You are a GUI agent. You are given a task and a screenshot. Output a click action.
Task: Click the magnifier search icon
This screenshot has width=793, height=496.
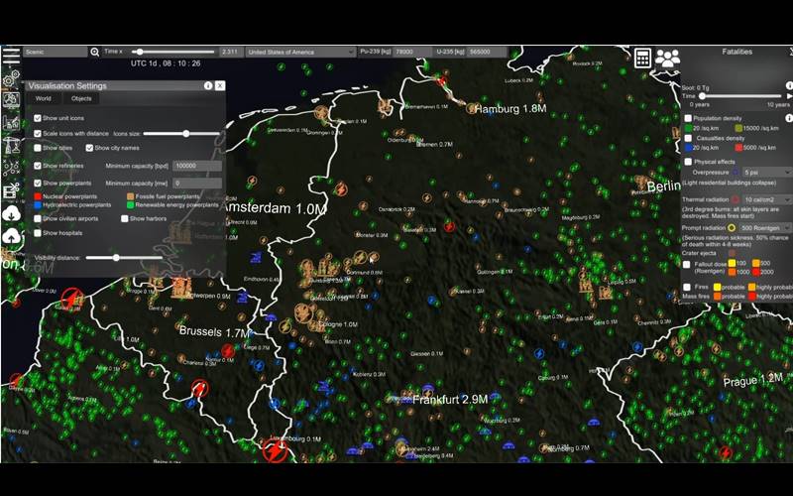pyautogui.click(x=95, y=52)
